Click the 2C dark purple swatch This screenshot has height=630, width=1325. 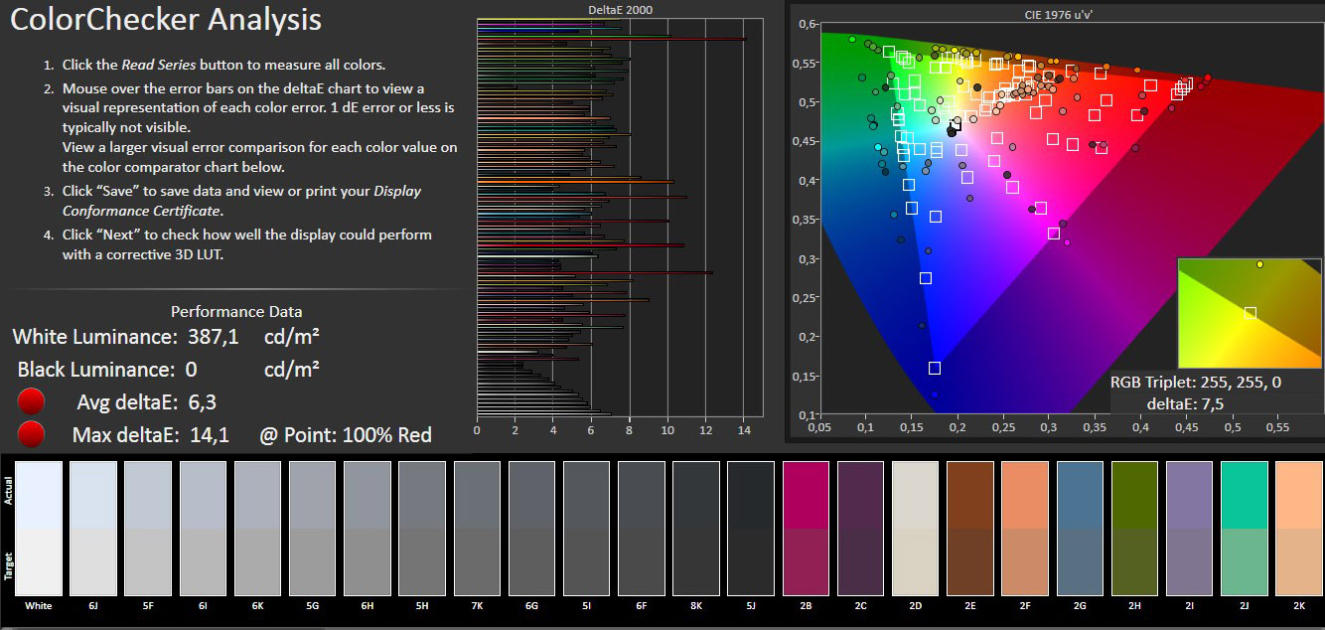[861, 528]
